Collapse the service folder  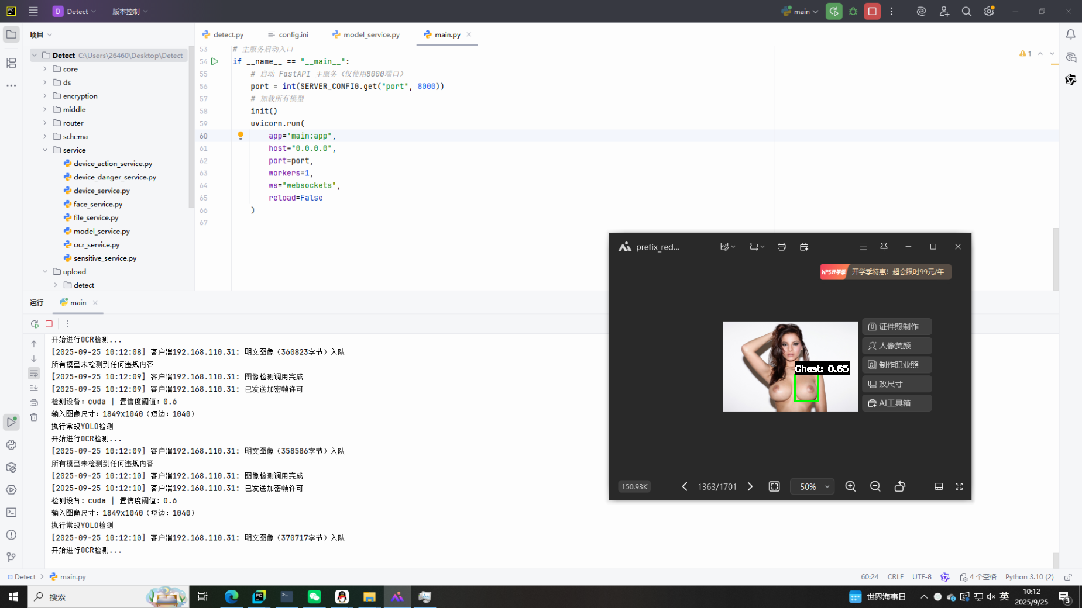(x=45, y=150)
